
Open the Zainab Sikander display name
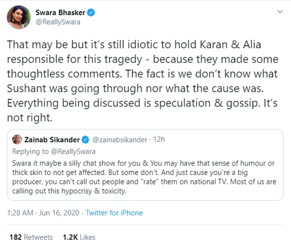52,139
